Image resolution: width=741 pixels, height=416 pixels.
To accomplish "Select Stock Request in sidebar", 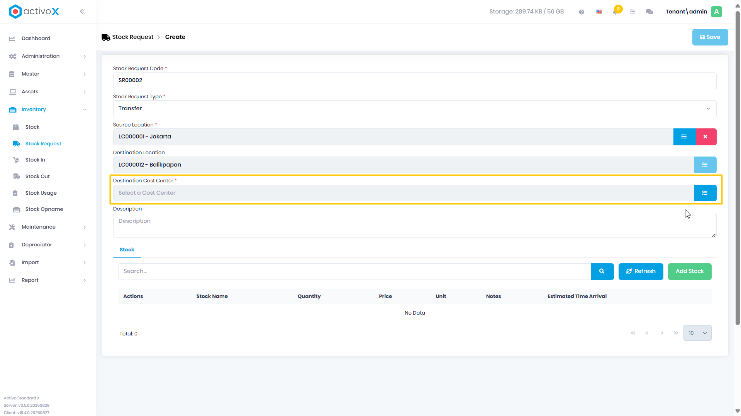I will tap(43, 144).
